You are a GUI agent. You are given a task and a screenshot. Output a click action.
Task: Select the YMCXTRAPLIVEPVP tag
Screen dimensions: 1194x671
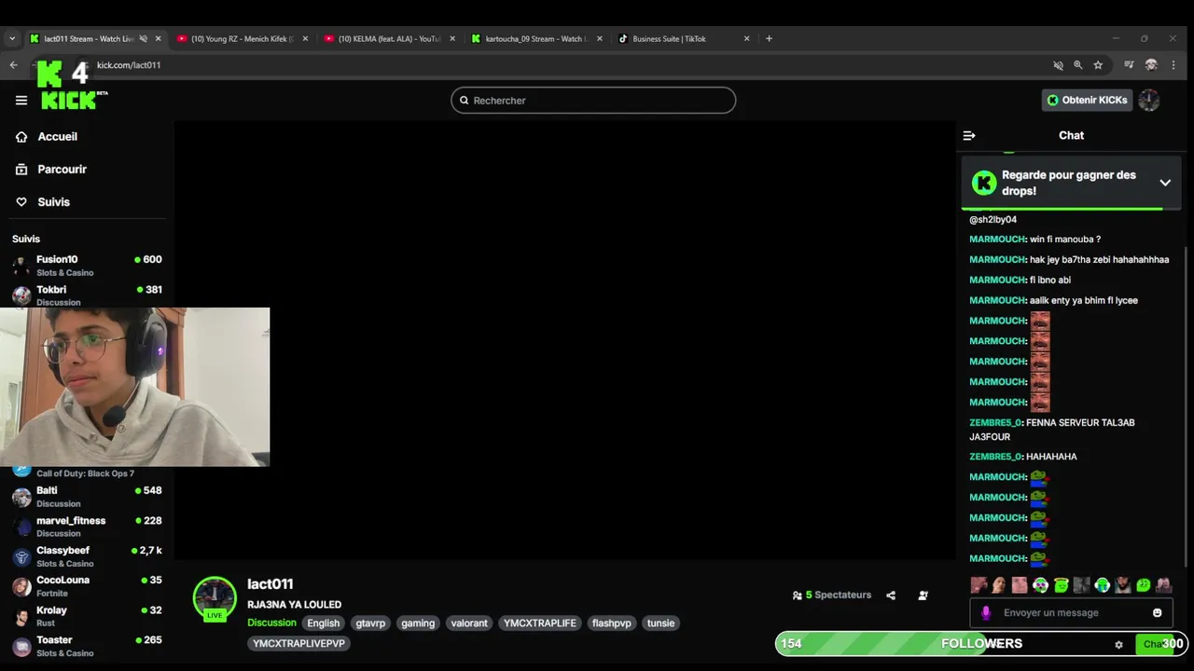point(299,643)
